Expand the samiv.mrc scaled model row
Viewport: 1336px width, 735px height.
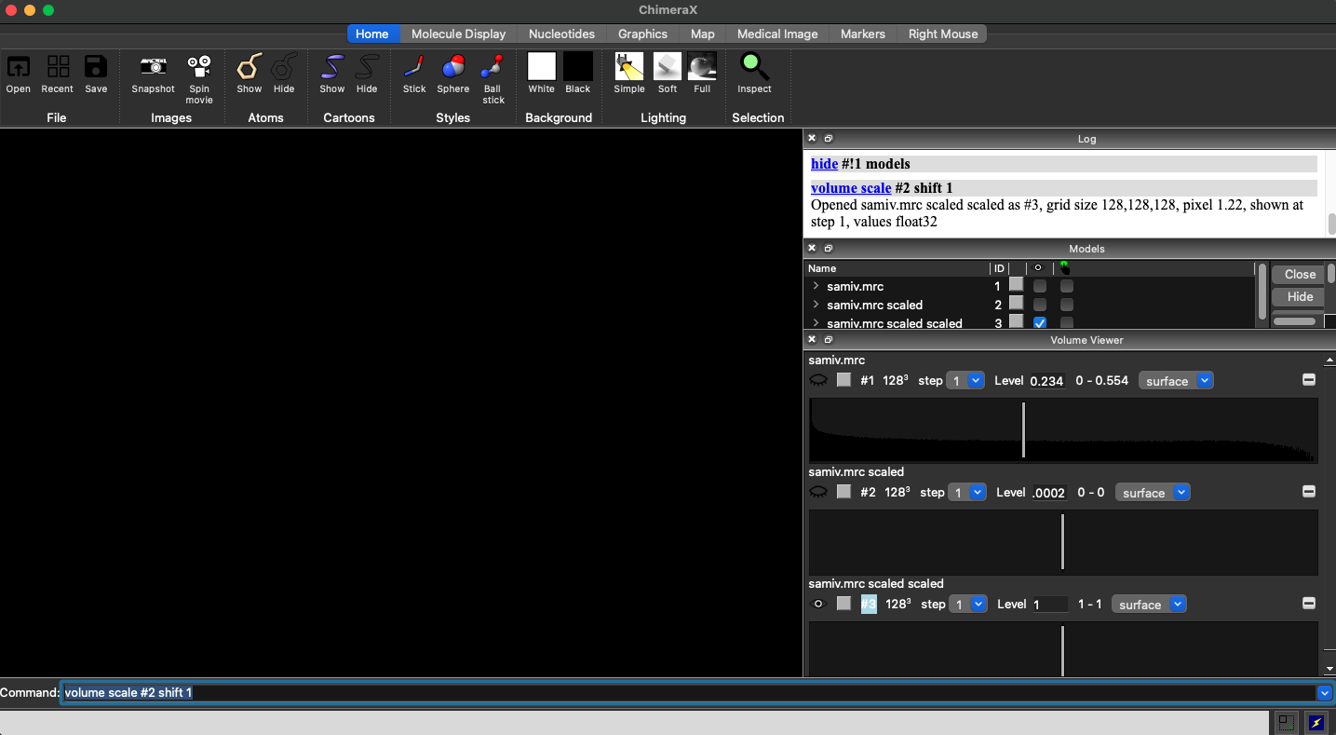click(816, 305)
